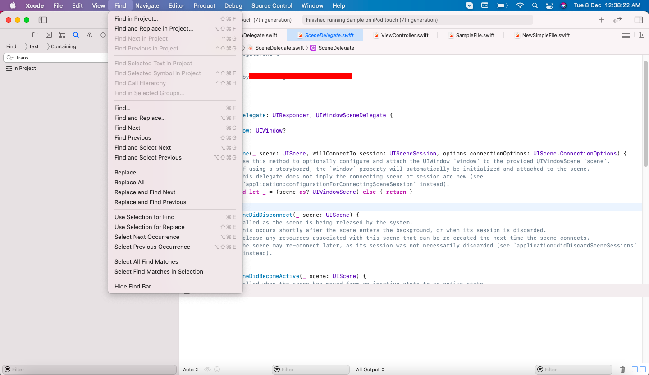Viewport: 649px width, 375px height.
Task: Click the Wi-Fi status icon
Action: coord(520,5)
